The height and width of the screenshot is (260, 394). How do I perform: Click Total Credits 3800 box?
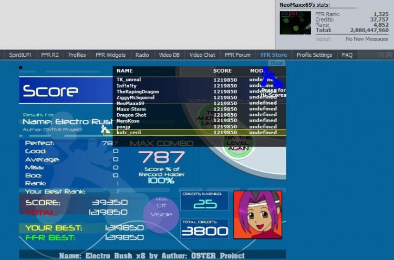click(204, 229)
